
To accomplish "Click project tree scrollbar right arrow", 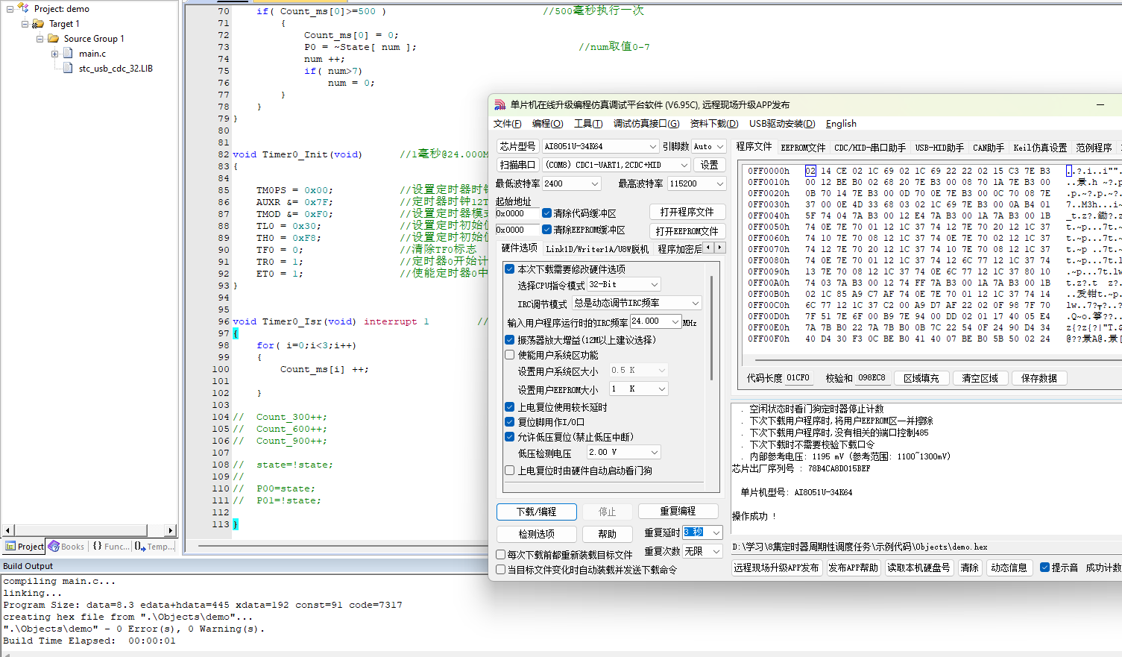I will point(171,530).
